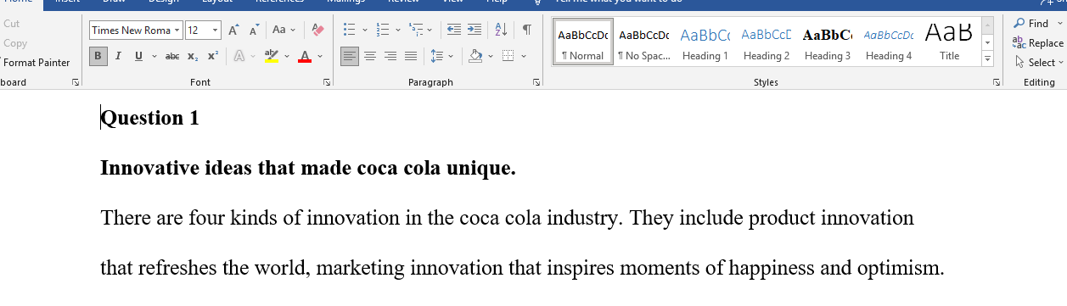The image size is (1067, 306).
Task: Toggle Bold formatting button
Action: (x=98, y=56)
